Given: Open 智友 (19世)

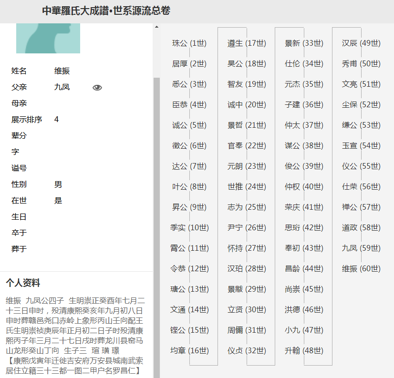Looking at the screenshot, I should (247, 84).
